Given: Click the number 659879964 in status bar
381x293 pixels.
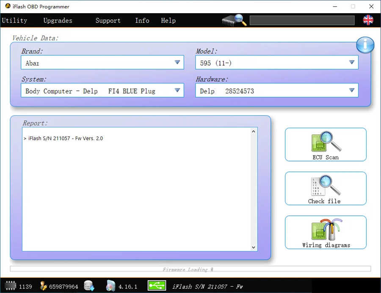Looking at the screenshot, I should click(63, 287).
